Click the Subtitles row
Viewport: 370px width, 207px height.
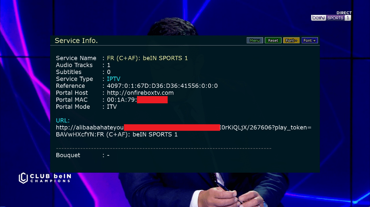point(83,72)
